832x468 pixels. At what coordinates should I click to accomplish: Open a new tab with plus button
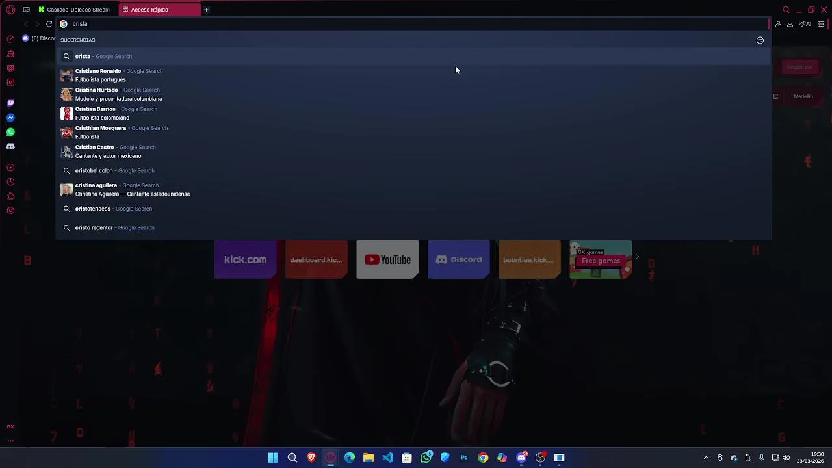click(206, 10)
